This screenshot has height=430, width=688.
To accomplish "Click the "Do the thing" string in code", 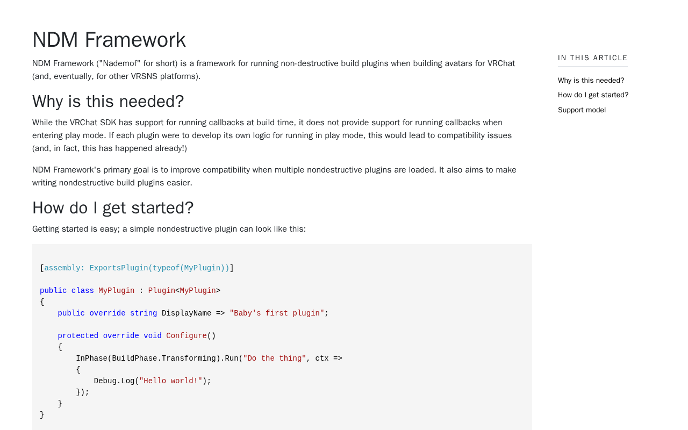I will [x=275, y=359].
